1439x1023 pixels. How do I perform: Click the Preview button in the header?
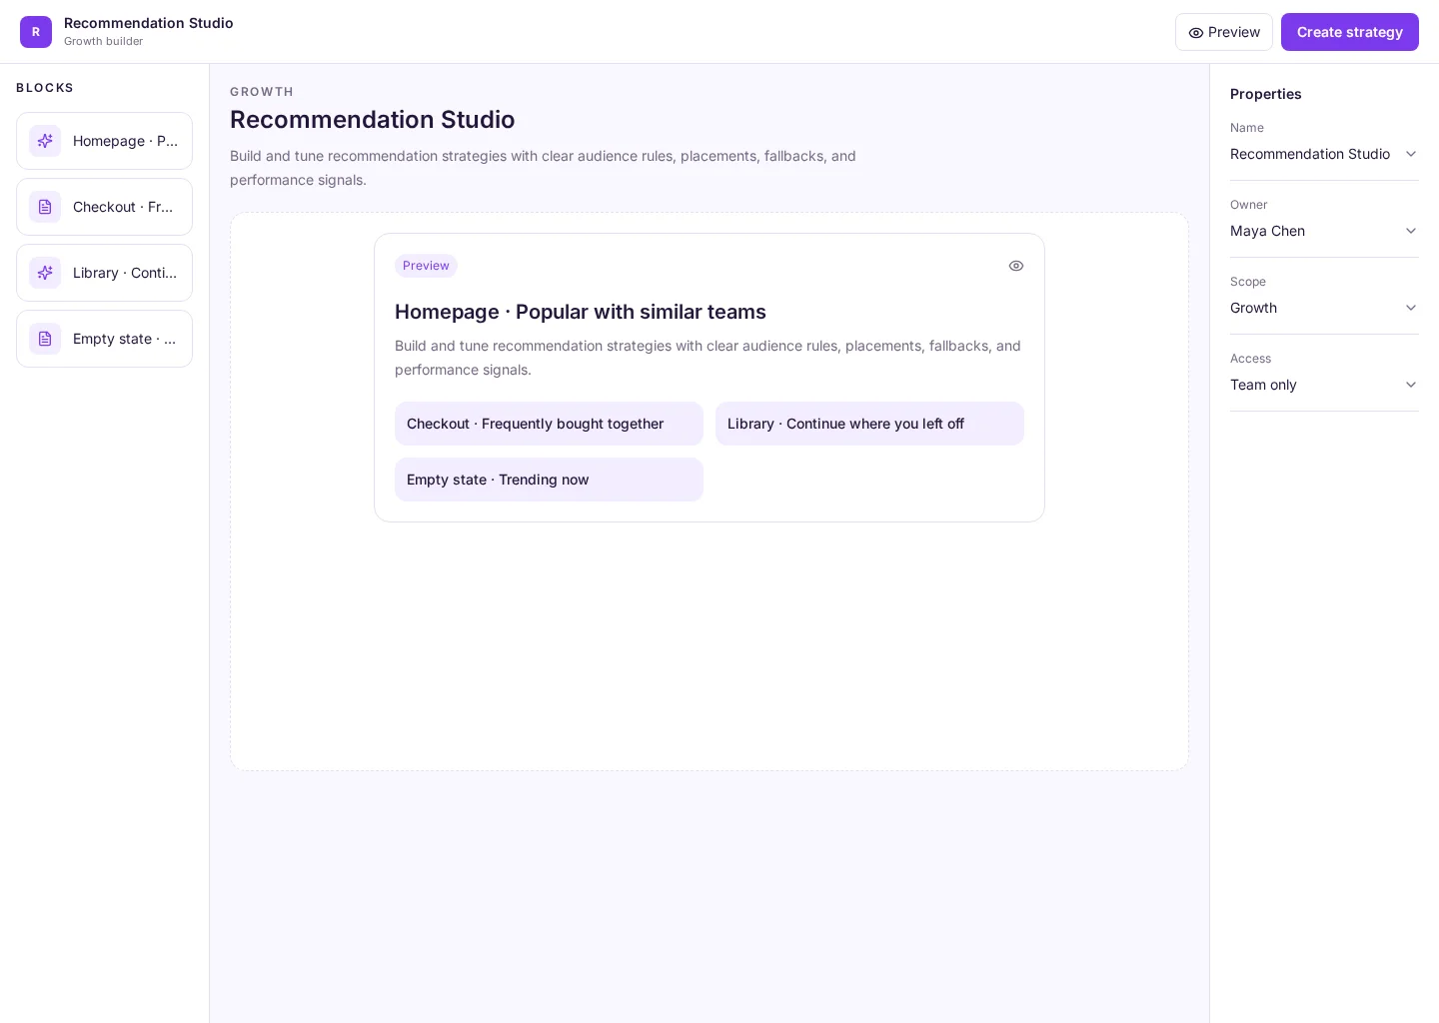[x=1224, y=32]
